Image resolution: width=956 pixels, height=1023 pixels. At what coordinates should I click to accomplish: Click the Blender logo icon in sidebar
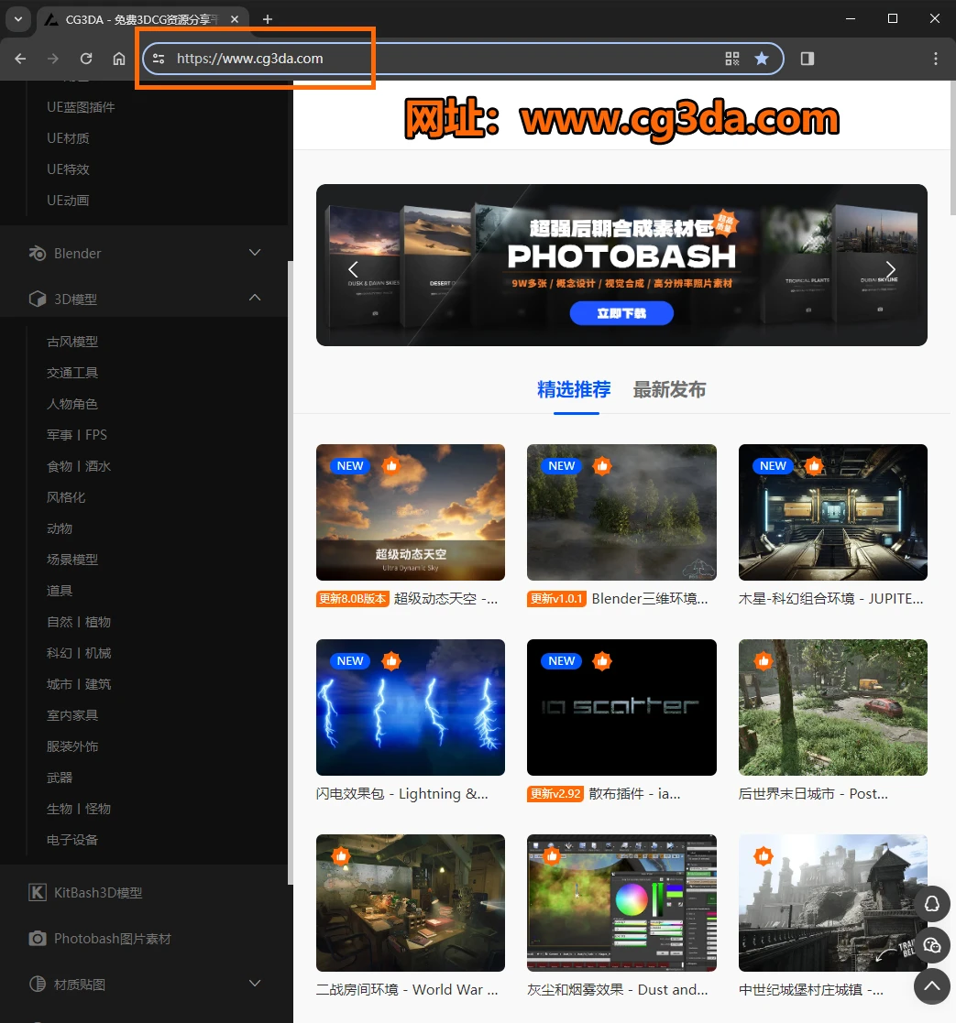click(x=38, y=253)
